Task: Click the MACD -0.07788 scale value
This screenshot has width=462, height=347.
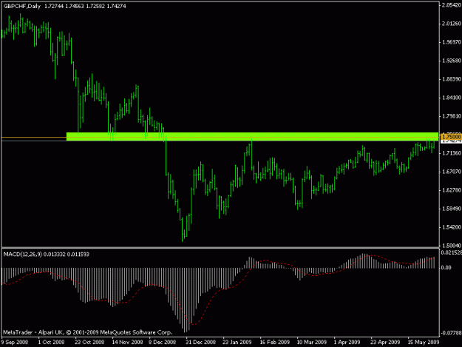Action: click(451, 333)
